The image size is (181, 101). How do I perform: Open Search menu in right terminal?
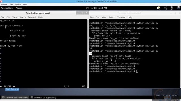112,17
